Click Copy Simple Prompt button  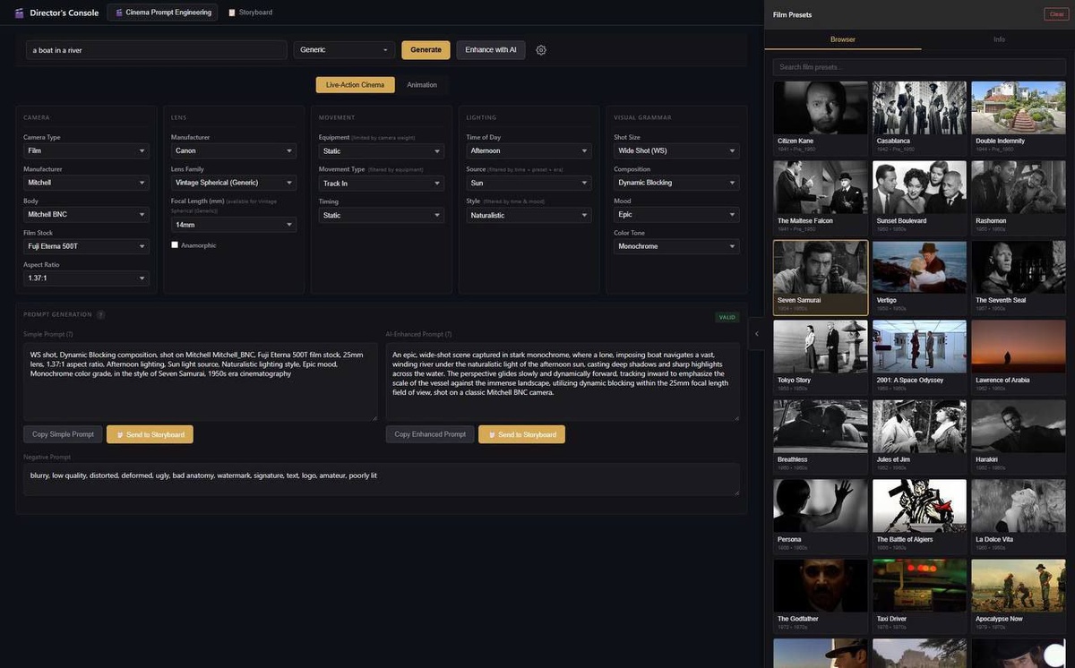pyautogui.click(x=63, y=434)
